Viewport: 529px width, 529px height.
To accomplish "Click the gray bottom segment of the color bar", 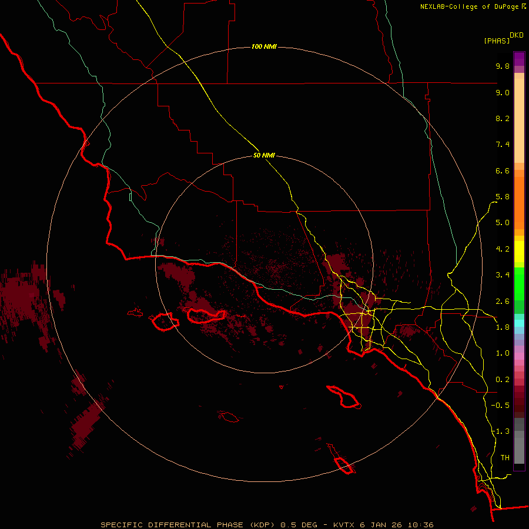I will point(519,451).
